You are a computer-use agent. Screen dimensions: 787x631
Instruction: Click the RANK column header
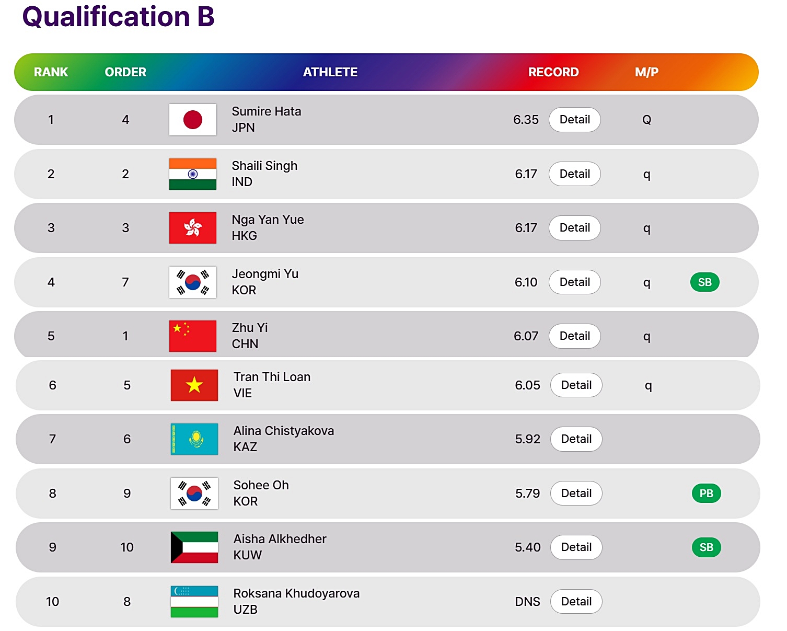tap(51, 72)
